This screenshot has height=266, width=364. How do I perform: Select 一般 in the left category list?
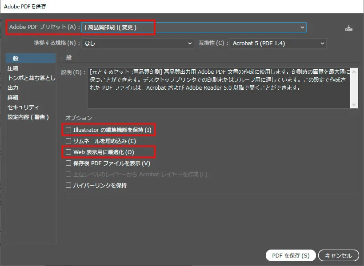pyautogui.click(x=13, y=58)
